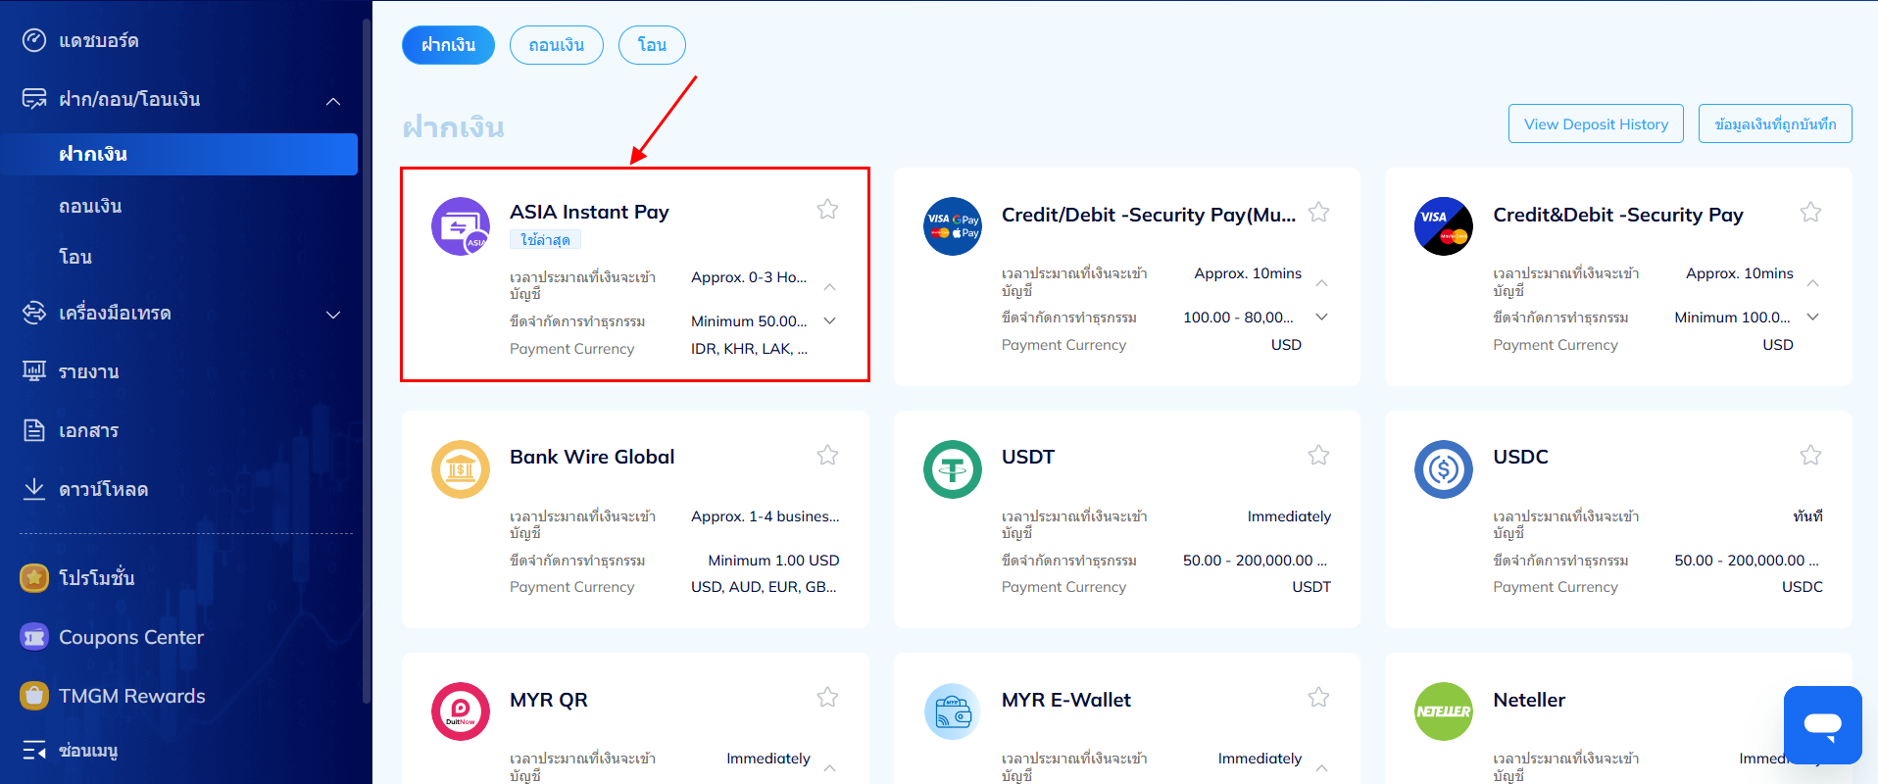Click ข้อมูลเงินที่ถูกบันทึก button
Screen dimensions: 1878x784
1775,123
